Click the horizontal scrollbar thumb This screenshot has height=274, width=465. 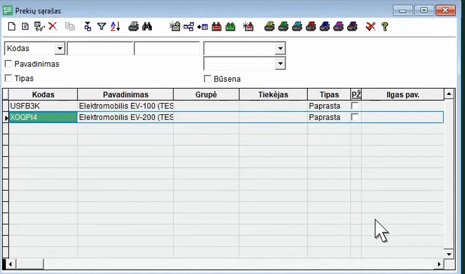[x=29, y=264]
